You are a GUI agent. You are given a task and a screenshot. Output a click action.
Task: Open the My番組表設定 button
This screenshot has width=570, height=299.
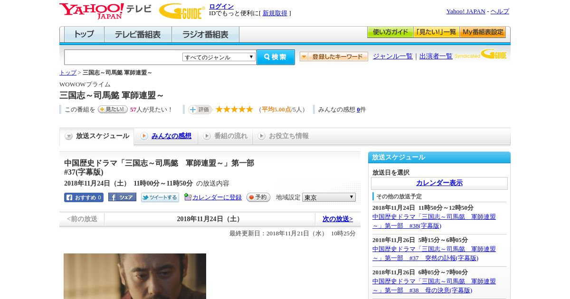pyautogui.click(x=483, y=32)
